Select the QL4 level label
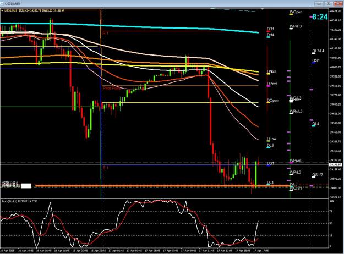Screen dimensions: 344x254 tap(315, 124)
